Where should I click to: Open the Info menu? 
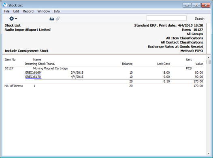point(57,11)
